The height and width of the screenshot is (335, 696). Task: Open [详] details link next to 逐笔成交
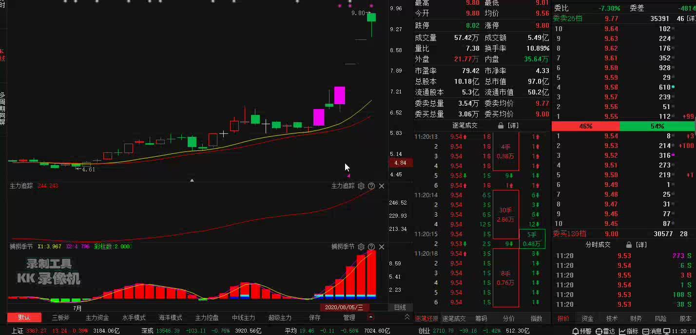point(512,126)
